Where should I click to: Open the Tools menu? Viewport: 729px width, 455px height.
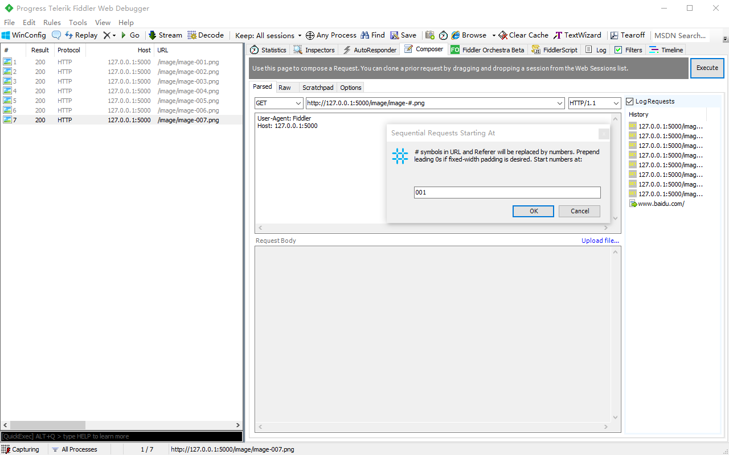78,23
